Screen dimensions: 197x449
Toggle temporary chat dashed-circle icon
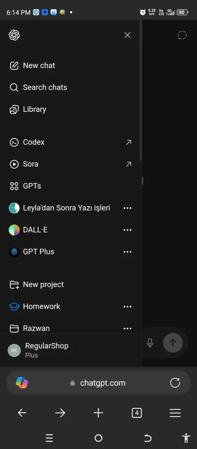tap(182, 35)
